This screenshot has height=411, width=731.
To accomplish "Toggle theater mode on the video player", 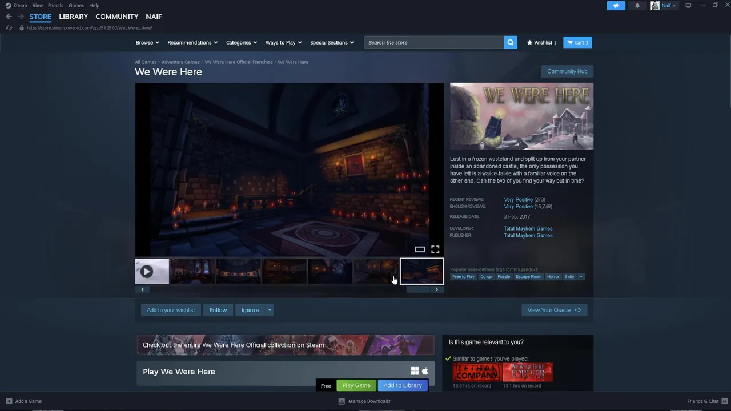I will (420, 249).
